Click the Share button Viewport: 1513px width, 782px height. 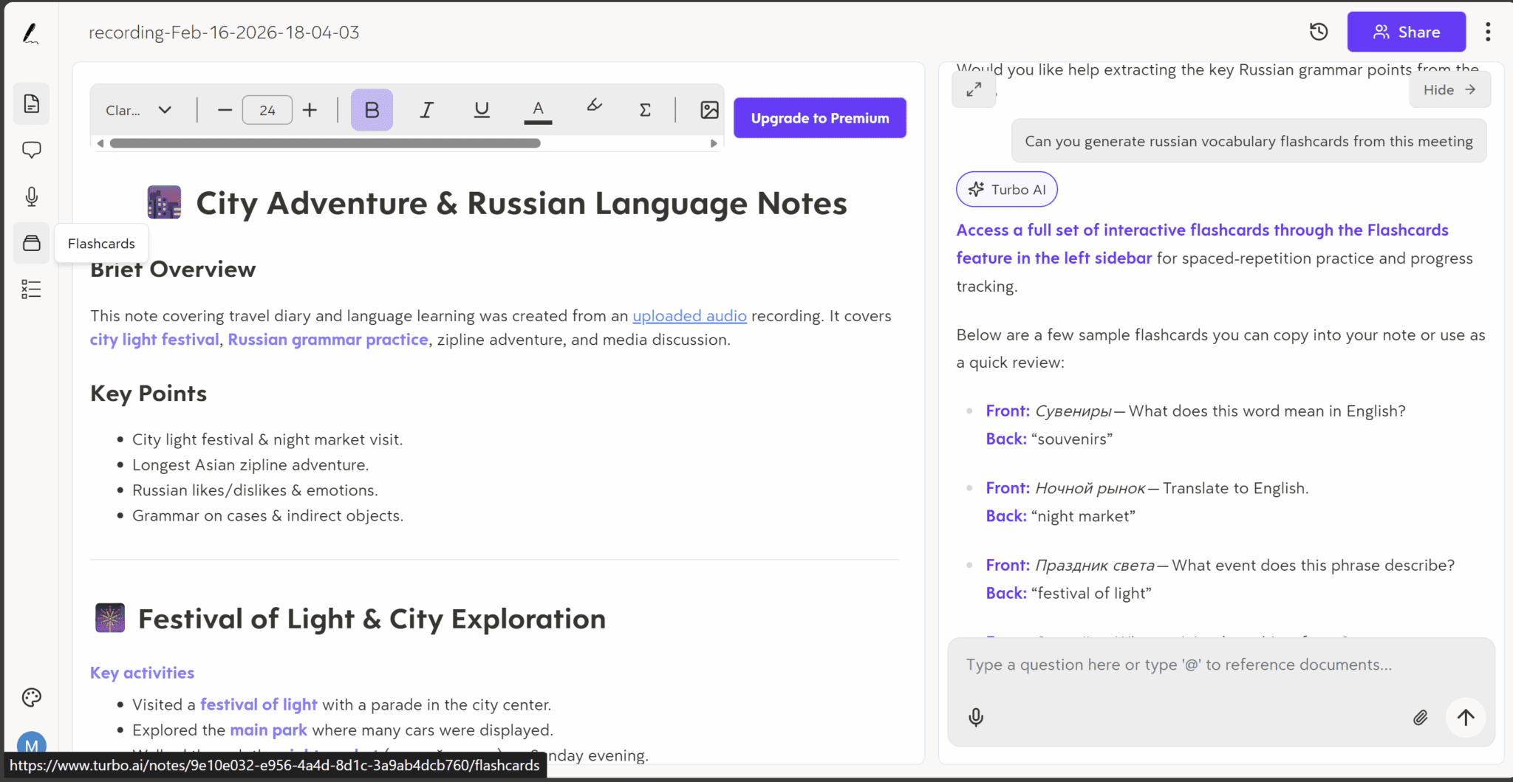tap(1406, 31)
